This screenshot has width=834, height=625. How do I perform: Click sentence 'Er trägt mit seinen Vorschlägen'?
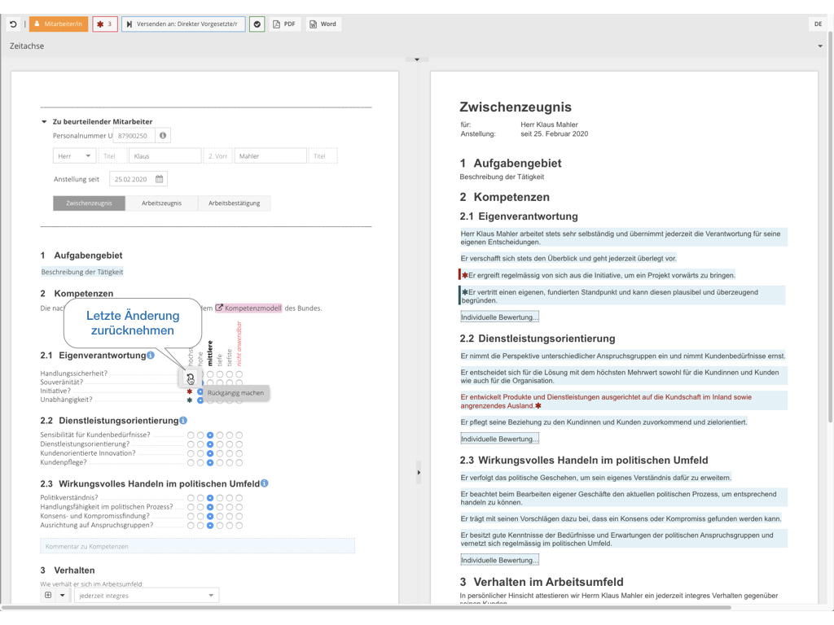click(621, 518)
